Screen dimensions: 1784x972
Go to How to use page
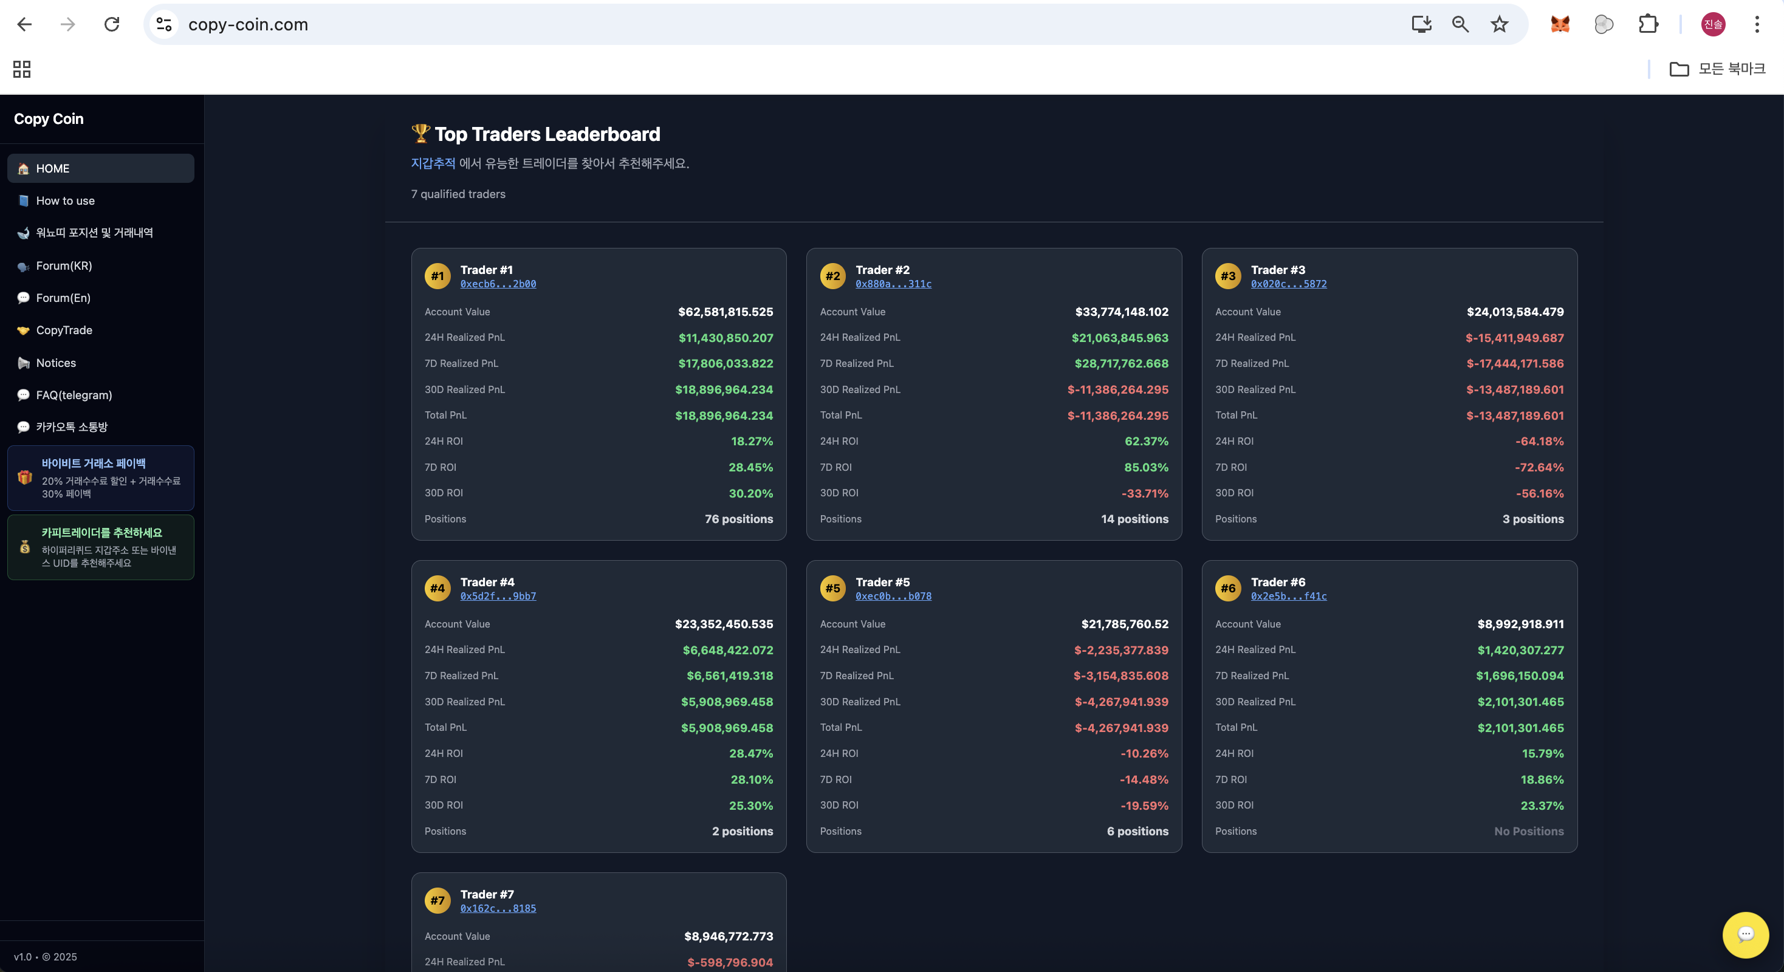click(65, 200)
